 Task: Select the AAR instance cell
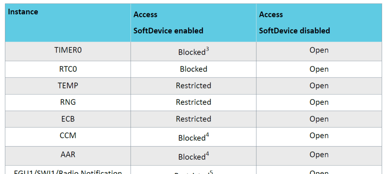[x=68, y=154]
